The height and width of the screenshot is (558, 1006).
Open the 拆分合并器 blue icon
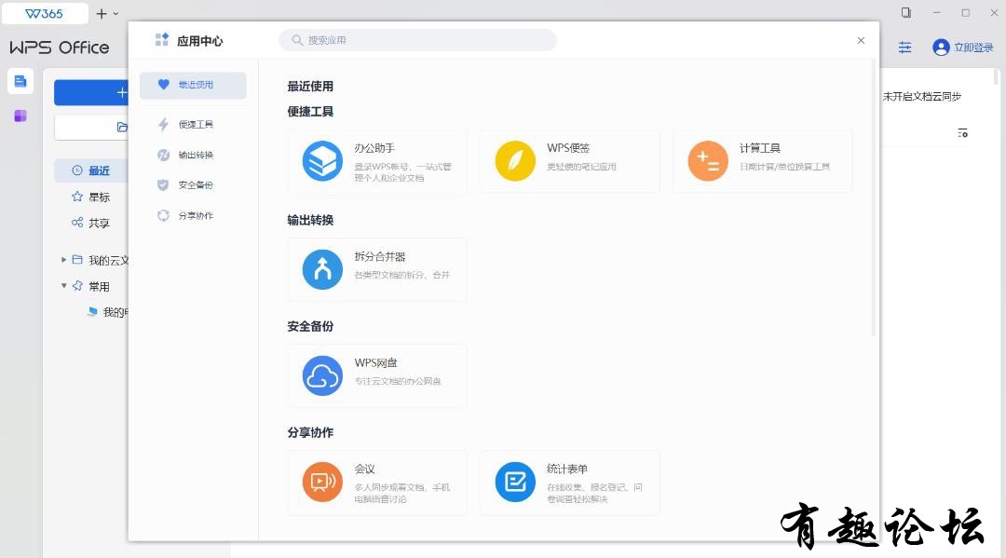click(322, 269)
